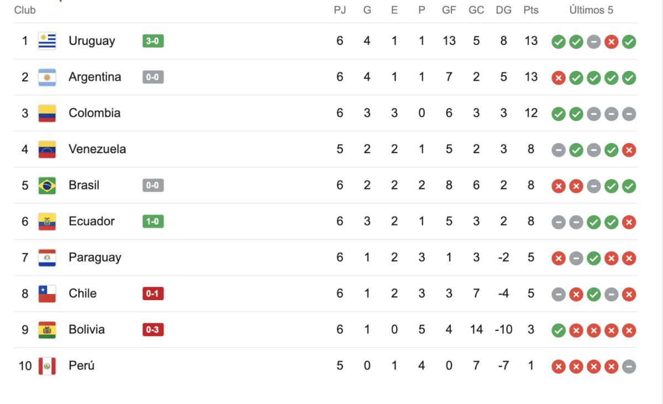Click the Pts column header
The image size is (663, 404).
(x=531, y=10)
